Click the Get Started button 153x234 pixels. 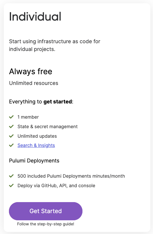pyautogui.click(x=46, y=211)
